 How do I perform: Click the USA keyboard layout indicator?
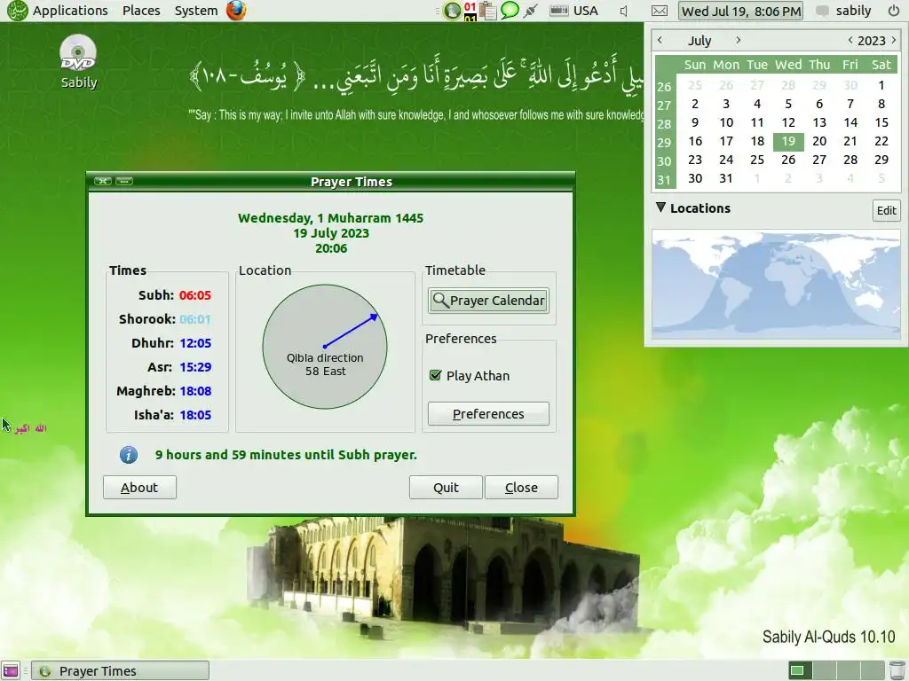573,11
